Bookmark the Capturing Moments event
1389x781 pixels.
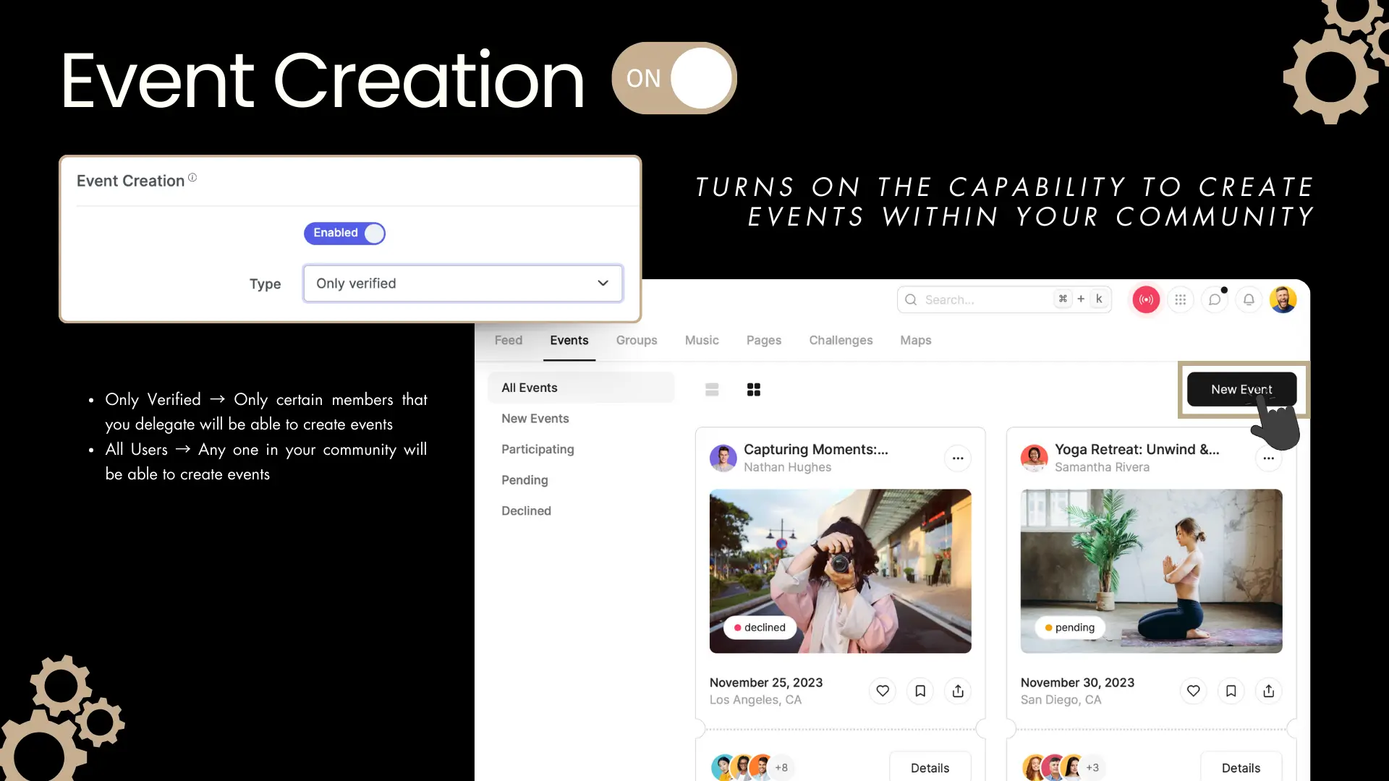point(920,691)
